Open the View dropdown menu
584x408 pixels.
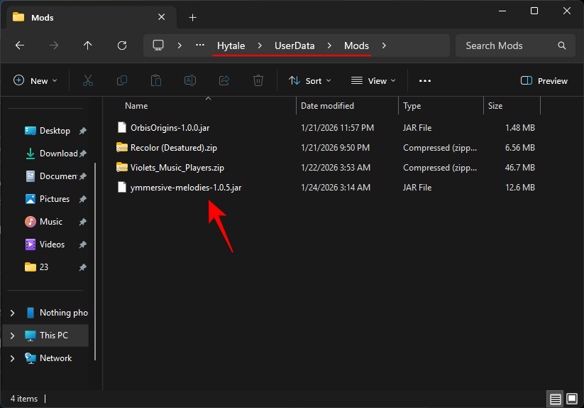click(x=373, y=81)
